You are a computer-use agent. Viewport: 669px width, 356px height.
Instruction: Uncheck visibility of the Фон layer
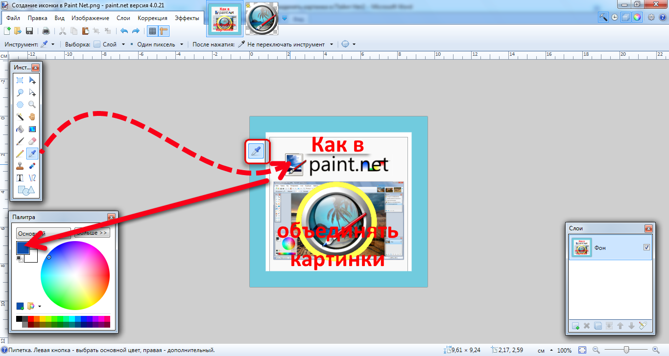tap(646, 247)
